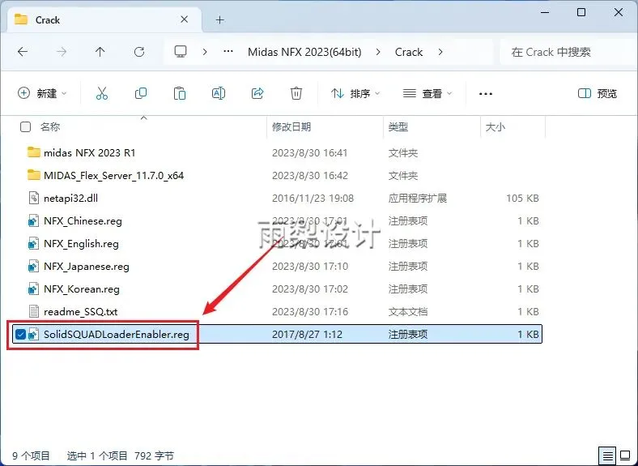The image size is (638, 466).
Task: Go back with the left arrow
Action: (x=23, y=52)
